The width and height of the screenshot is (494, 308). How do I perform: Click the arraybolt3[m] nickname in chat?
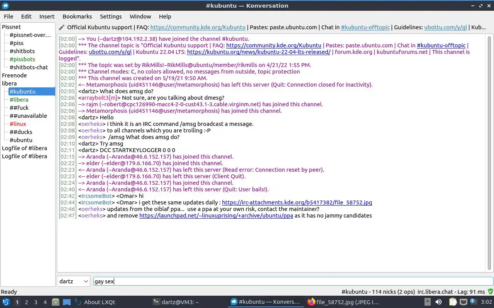pyautogui.click(x=99, y=98)
